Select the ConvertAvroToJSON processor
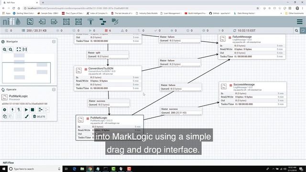This screenshot has height=172, width=306. (108, 78)
